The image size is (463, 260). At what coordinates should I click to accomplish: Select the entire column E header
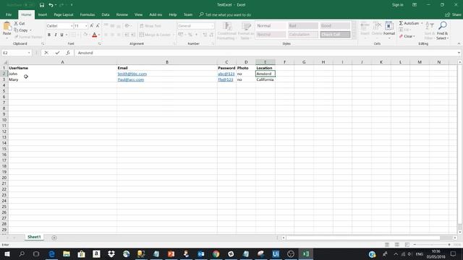tap(266, 62)
